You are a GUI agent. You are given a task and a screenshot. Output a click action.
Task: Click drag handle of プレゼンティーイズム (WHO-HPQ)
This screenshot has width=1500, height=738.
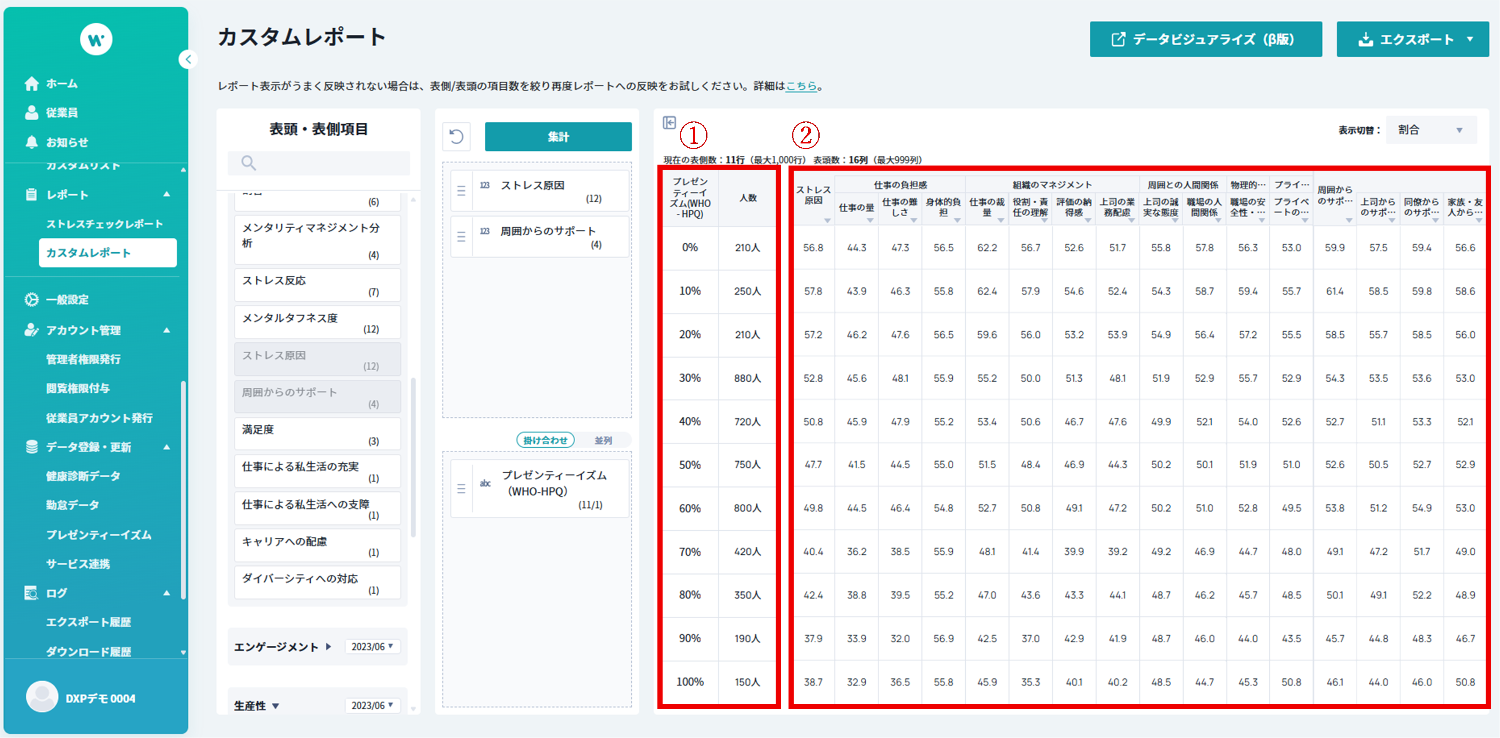(461, 489)
